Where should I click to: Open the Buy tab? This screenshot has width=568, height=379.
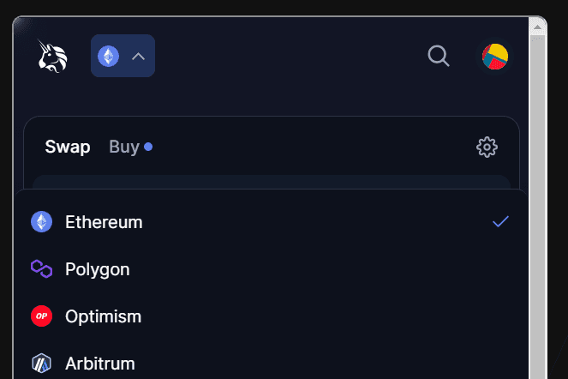tap(124, 147)
